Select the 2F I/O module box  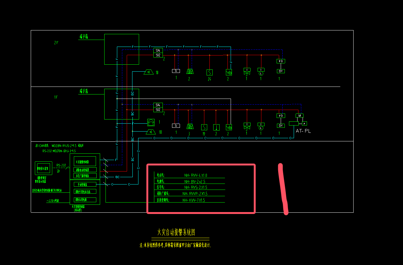[x=281, y=61]
